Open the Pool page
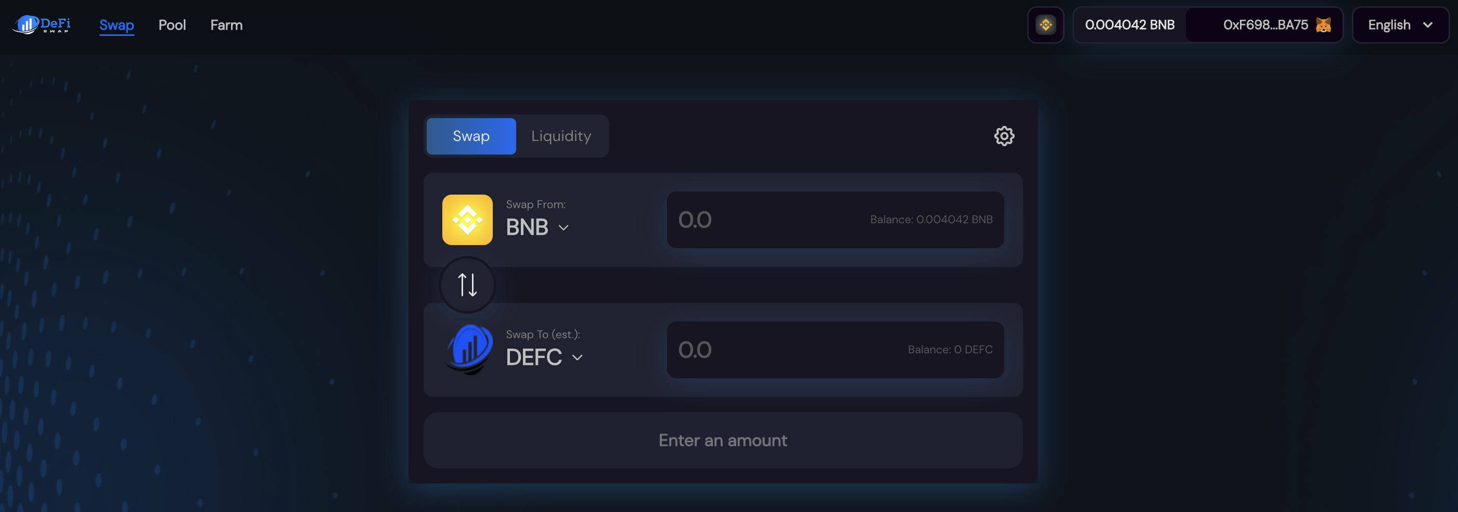This screenshot has width=1458, height=512. click(x=173, y=25)
